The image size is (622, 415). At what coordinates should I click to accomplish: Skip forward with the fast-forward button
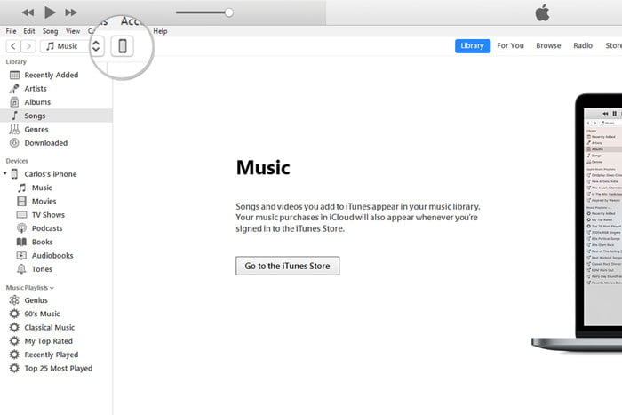tap(71, 12)
